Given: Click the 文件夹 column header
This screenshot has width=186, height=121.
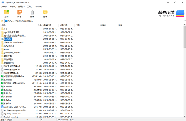Looking at the screenshot, I should tap(99, 25).
